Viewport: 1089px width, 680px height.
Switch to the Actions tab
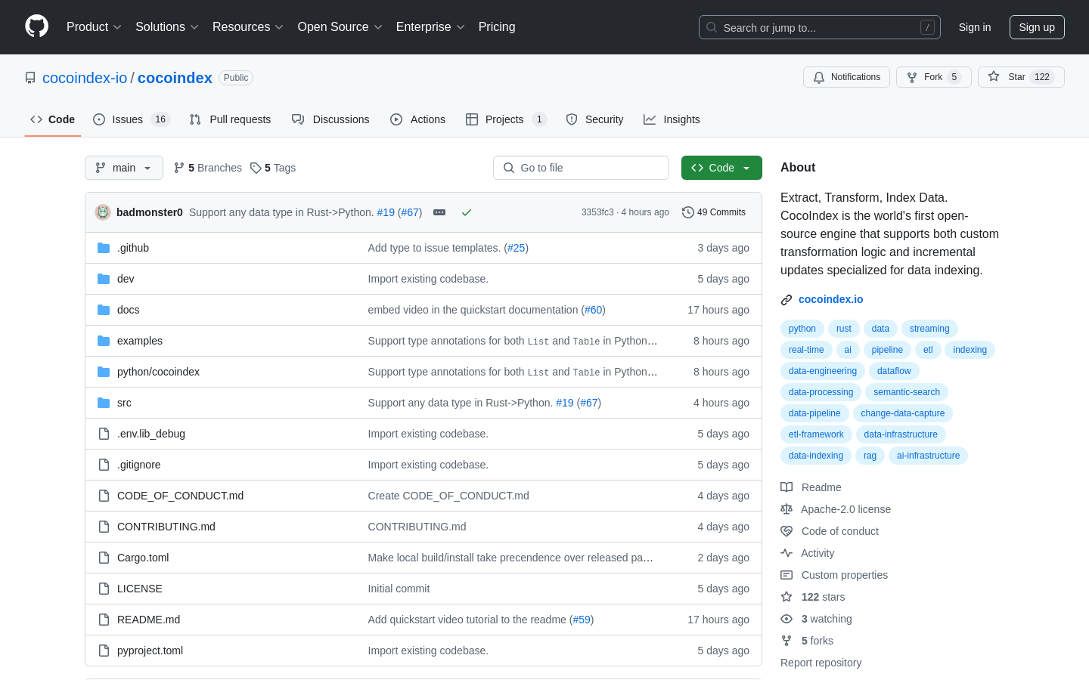pyautogui.click(x=417, y=119)
